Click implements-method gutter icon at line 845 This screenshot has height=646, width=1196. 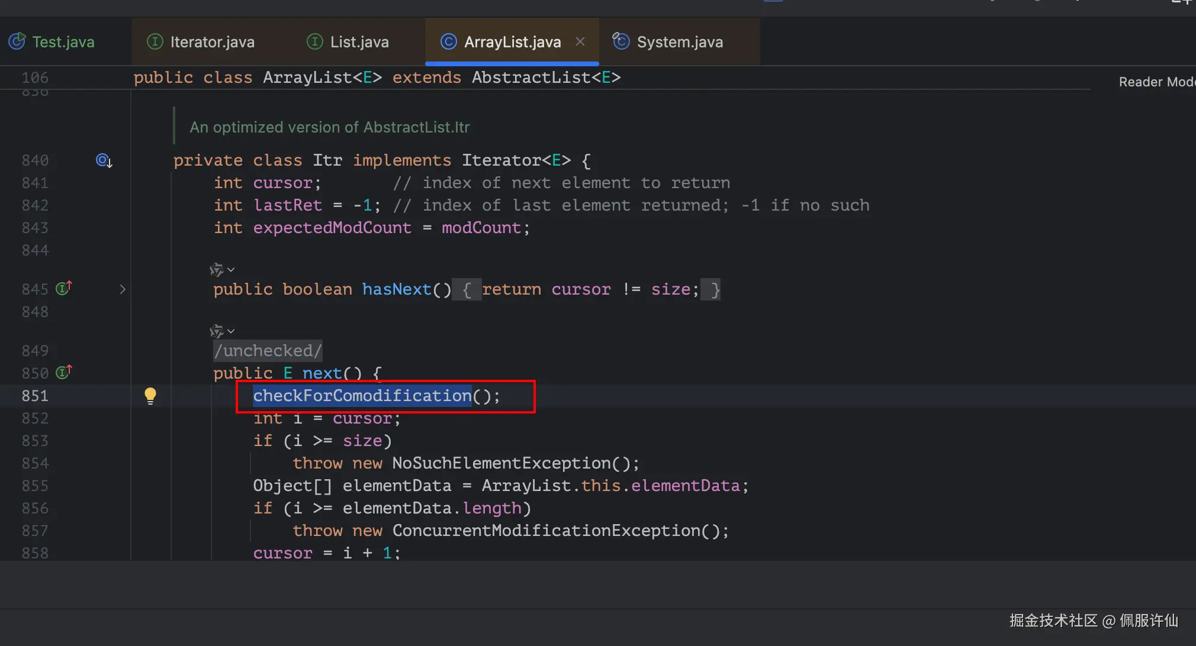coord(63,289)
